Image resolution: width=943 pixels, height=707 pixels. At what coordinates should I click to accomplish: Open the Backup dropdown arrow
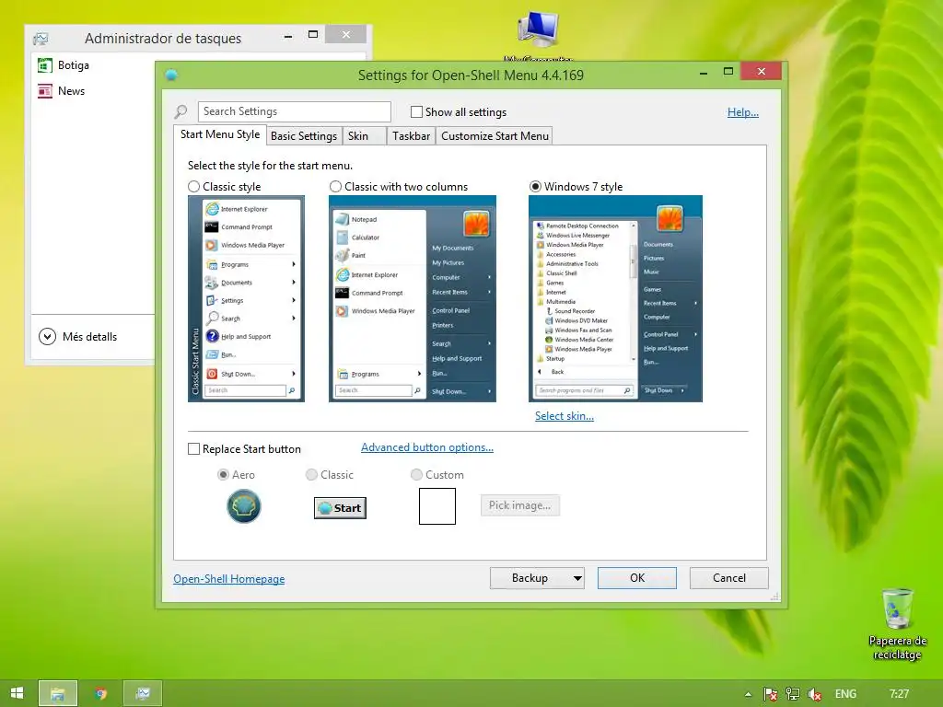577,578
